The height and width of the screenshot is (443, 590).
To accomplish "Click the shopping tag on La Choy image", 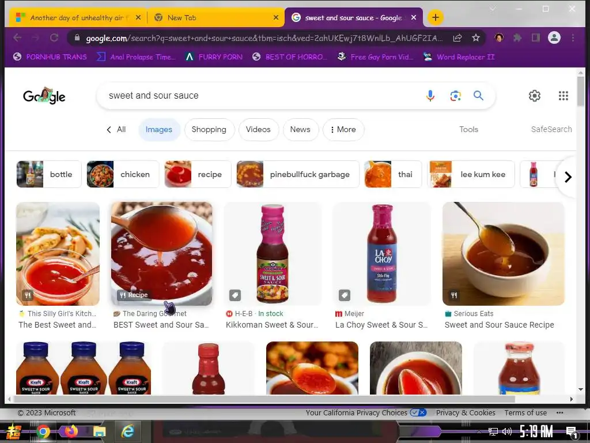I will click(x=345, y=295).
